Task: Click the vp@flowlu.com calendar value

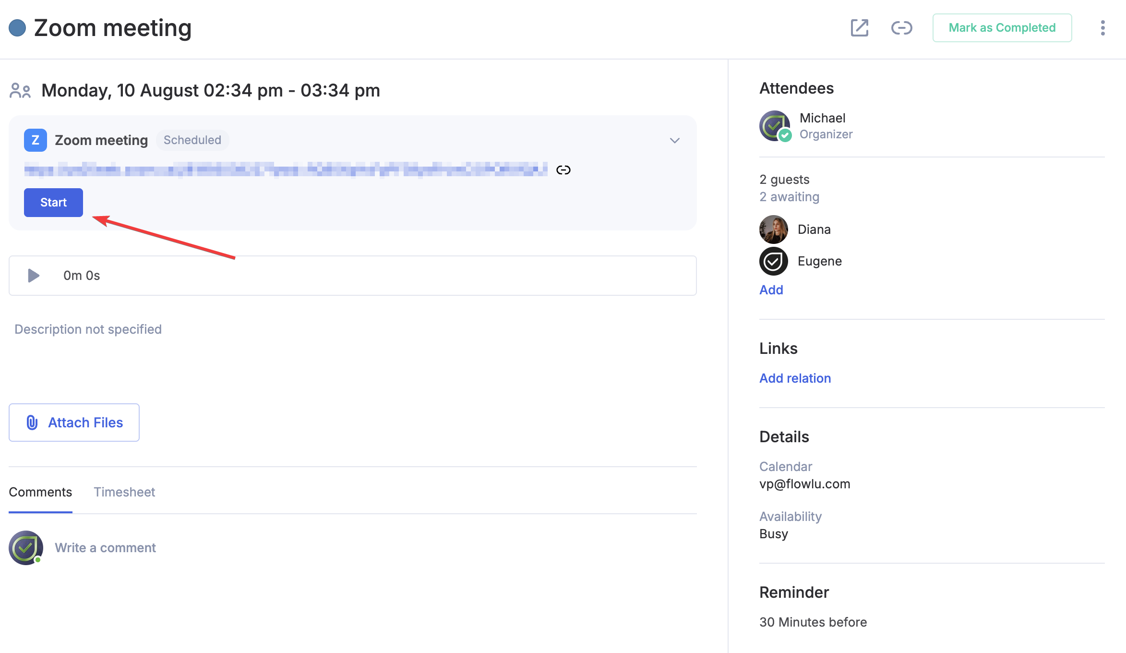Action: pos(805,484)
